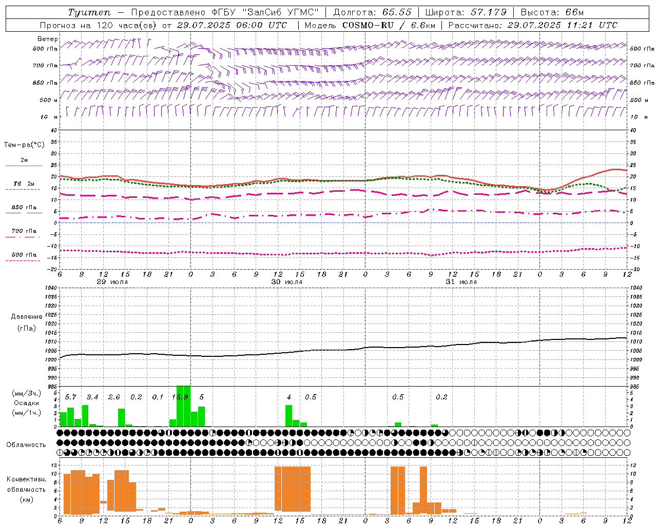
Task: Click the "Ветер" wind panel label
Action: tap(48, 39)
